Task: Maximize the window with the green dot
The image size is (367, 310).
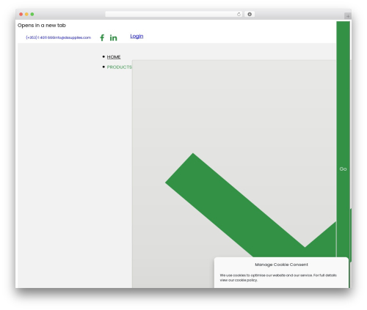Action: coord(32,14)
